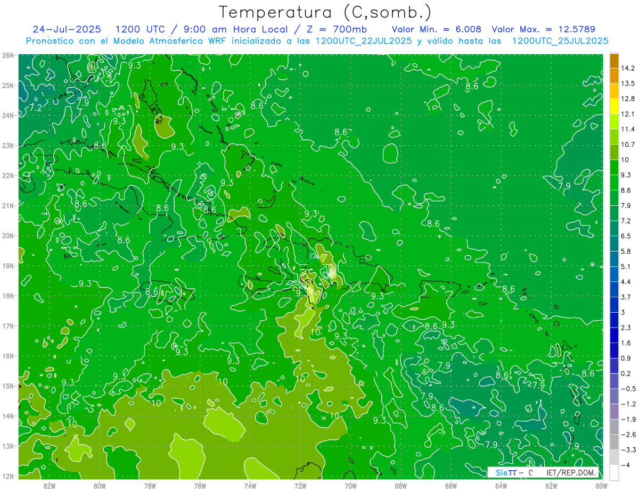Click the 1.6 color scale label
This screenshot has width=639, height=493.
point(626,342)
